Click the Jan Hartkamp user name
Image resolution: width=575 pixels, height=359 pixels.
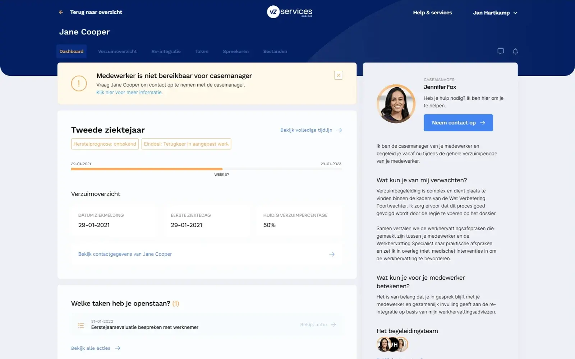click(x=491, y=13)
